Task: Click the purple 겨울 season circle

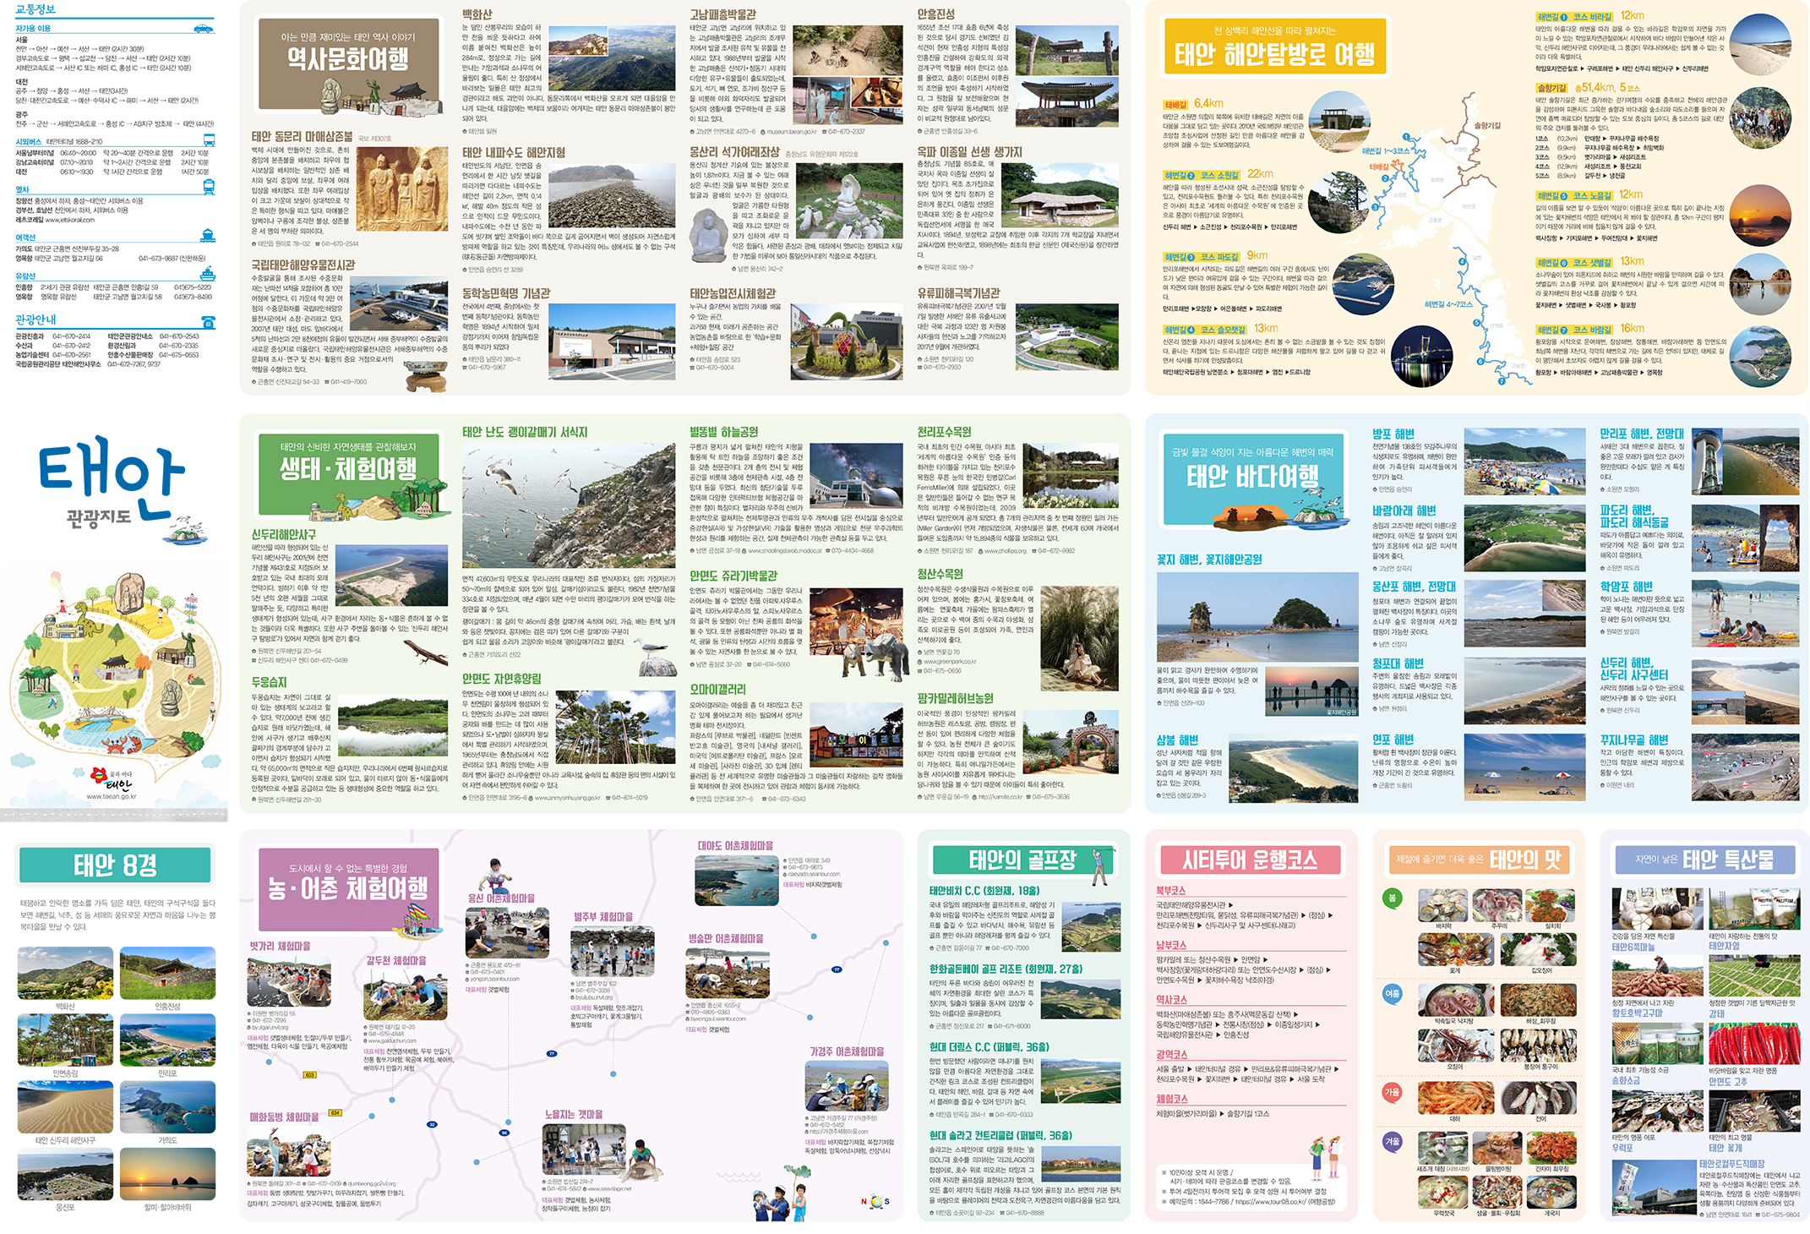Action: [1392, 1141]
